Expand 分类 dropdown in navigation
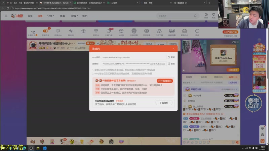Screen dimensions: 269x151 (50, 16)
